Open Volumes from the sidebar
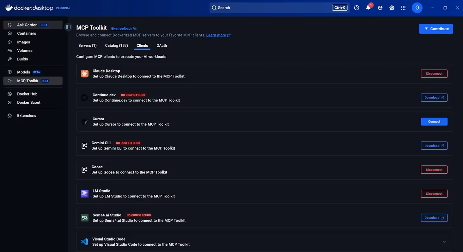463x252 pixels. 33,50
